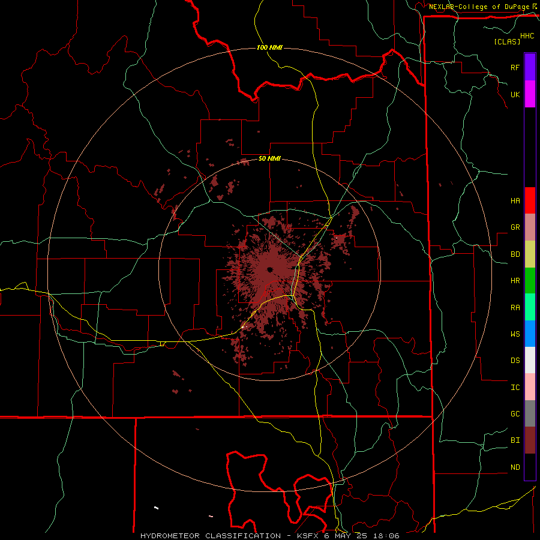Viewport: 540px width, 540px height.
Task: Click the DS white legend color swatch
Action: tap(530, 360)
